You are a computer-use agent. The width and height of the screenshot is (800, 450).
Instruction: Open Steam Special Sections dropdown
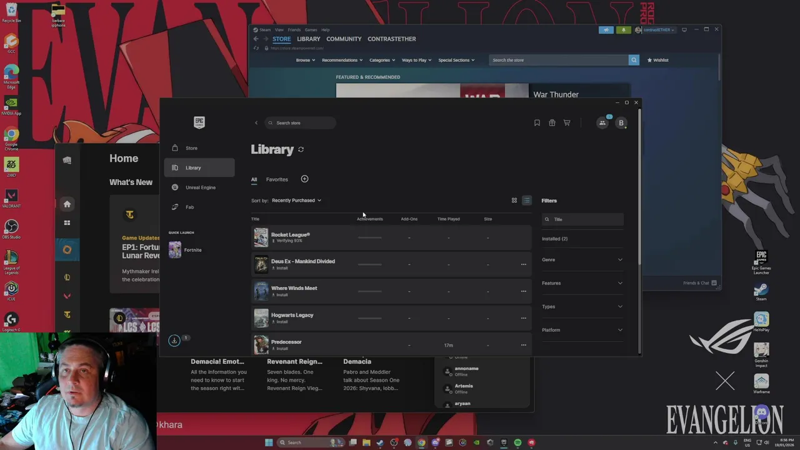click(456, 60)
